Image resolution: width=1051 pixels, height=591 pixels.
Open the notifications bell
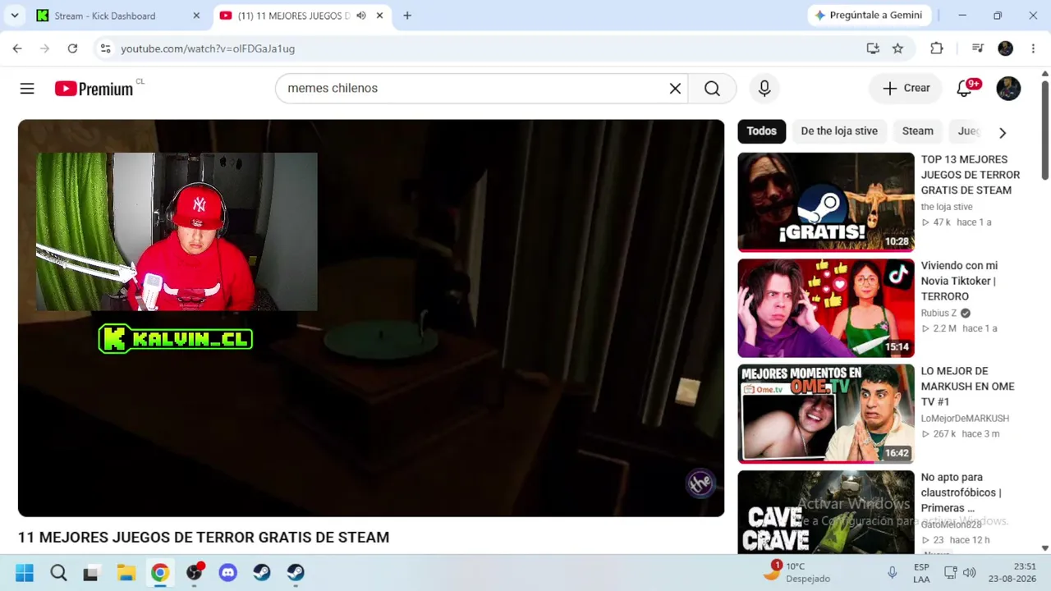(965, 89)
